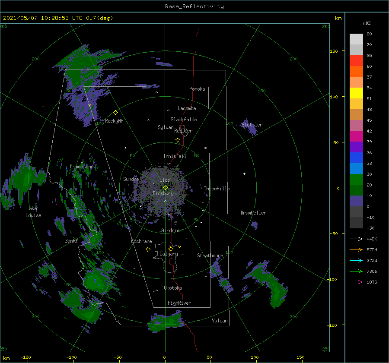Select the 80 dBZ light gray swatch
The image size is (389, 363).
click(356, 39)
